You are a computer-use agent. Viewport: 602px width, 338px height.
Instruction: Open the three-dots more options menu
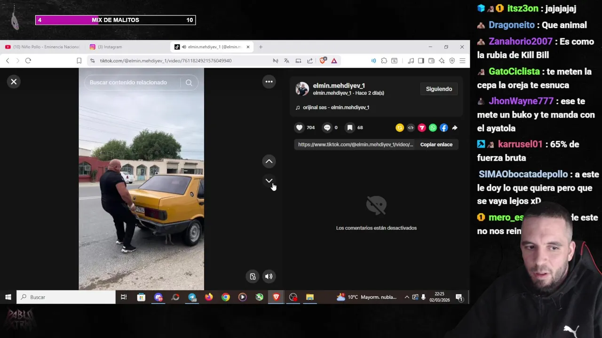point(269,82)
